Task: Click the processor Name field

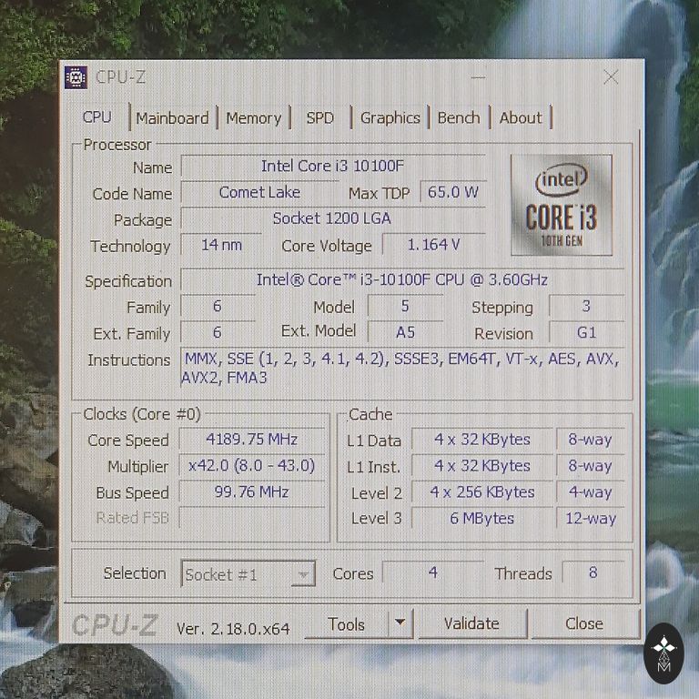Action: tap(332, 167)
